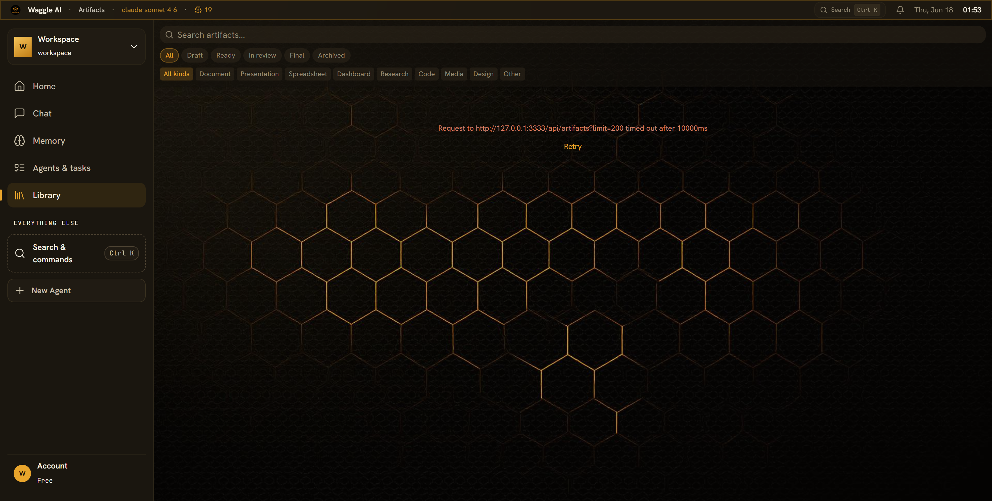
Task: Filter by Spreadsheet kind
Action: (308, 74)
